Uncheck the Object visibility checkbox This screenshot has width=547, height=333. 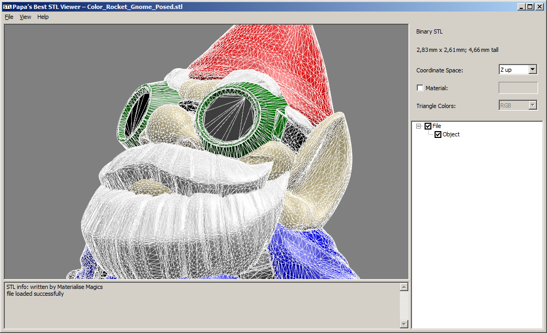[x=438, y=135]
